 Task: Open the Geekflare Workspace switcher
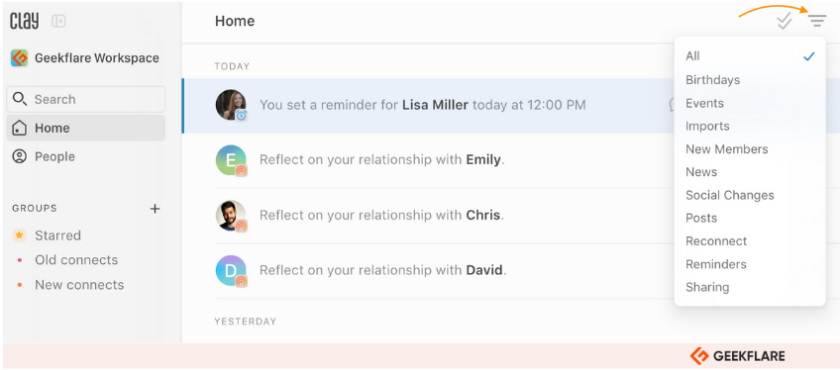point(85,57)
